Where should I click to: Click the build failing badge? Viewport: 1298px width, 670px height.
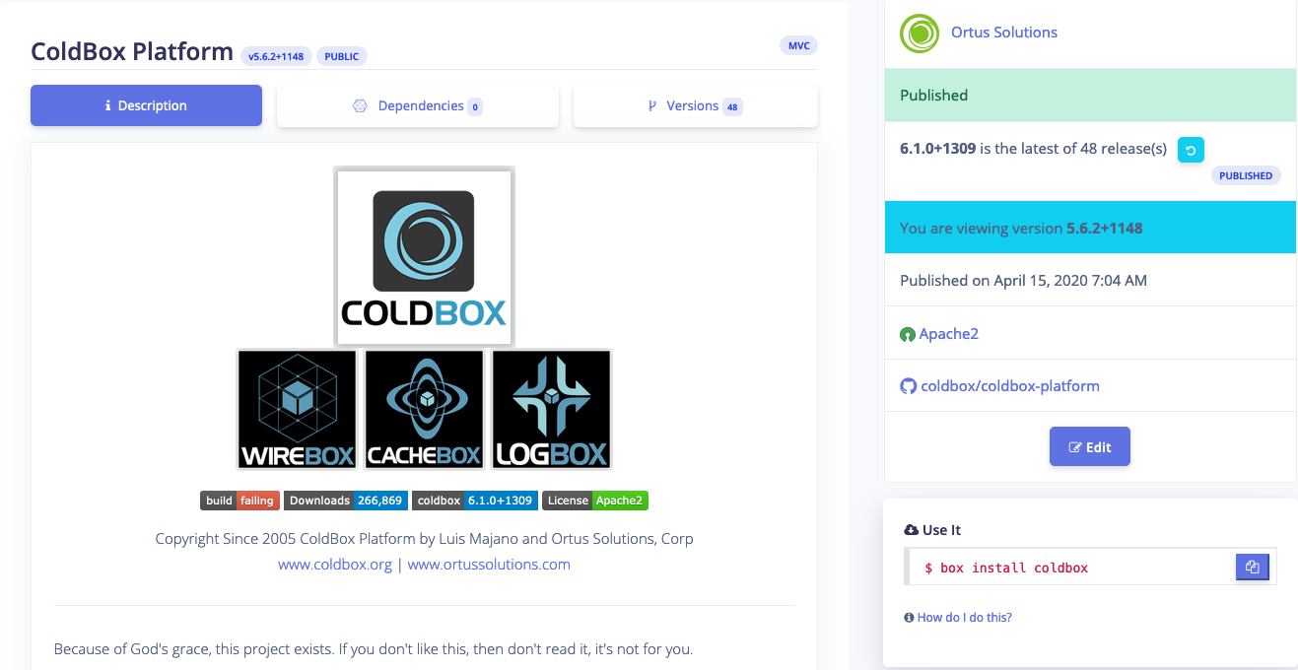pyautogui.click(x=239, y=501)
